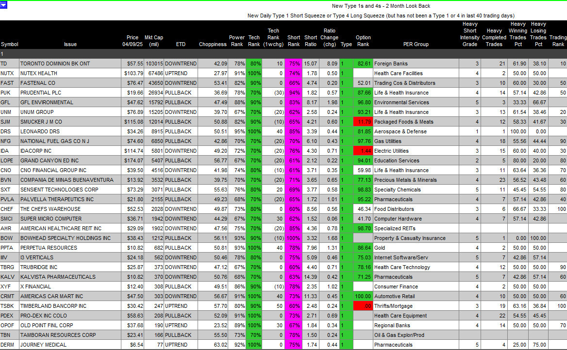This screenshot has height=350, width=567.
Task: Select the TD symbol cell
Action: pos(9,64)
